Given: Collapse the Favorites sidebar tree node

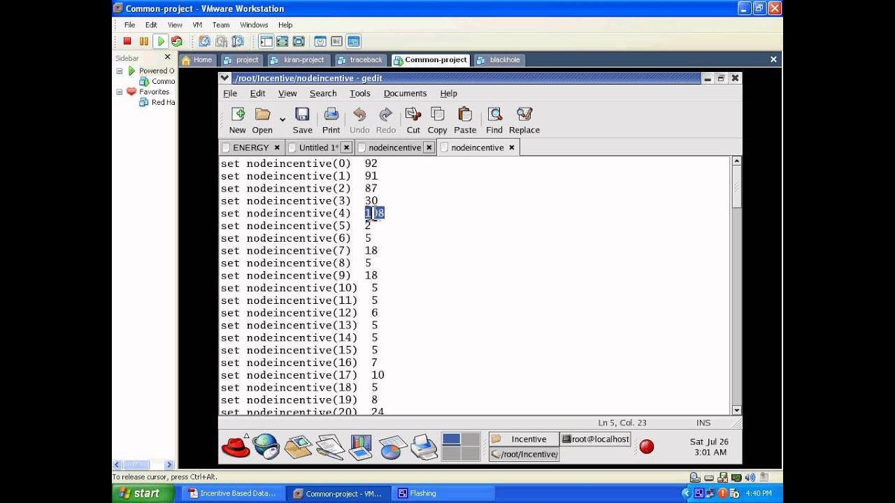Looking at the screenshot, I should (120, 92).
